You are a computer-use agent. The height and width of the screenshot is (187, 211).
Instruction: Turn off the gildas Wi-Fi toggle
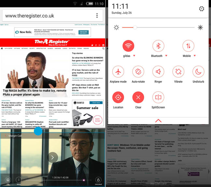(x=128, y=46)
